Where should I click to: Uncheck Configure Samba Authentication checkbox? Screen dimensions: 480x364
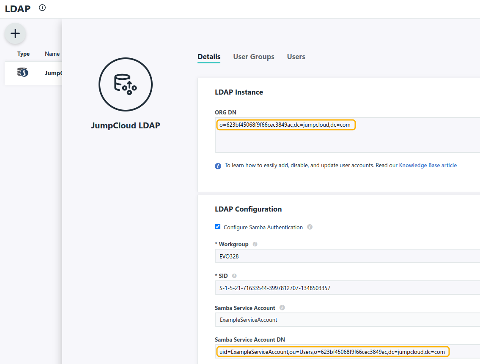218,227
